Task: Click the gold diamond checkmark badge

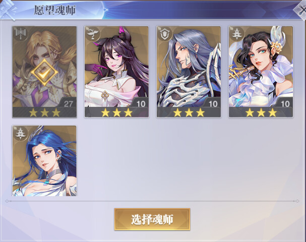Action: (44, 73)
